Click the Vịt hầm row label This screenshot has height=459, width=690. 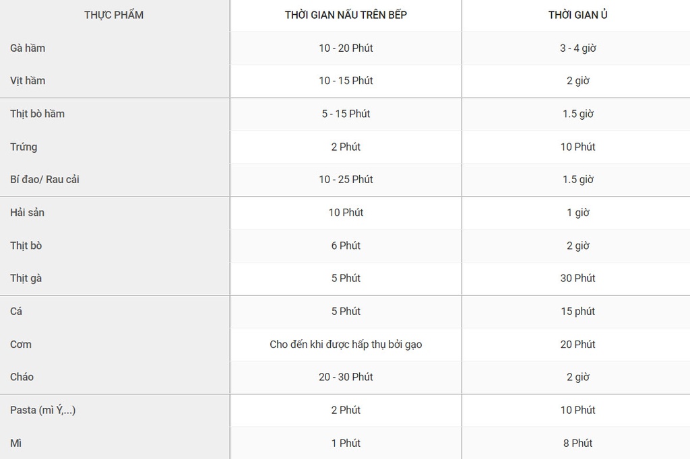coord(28,81)
